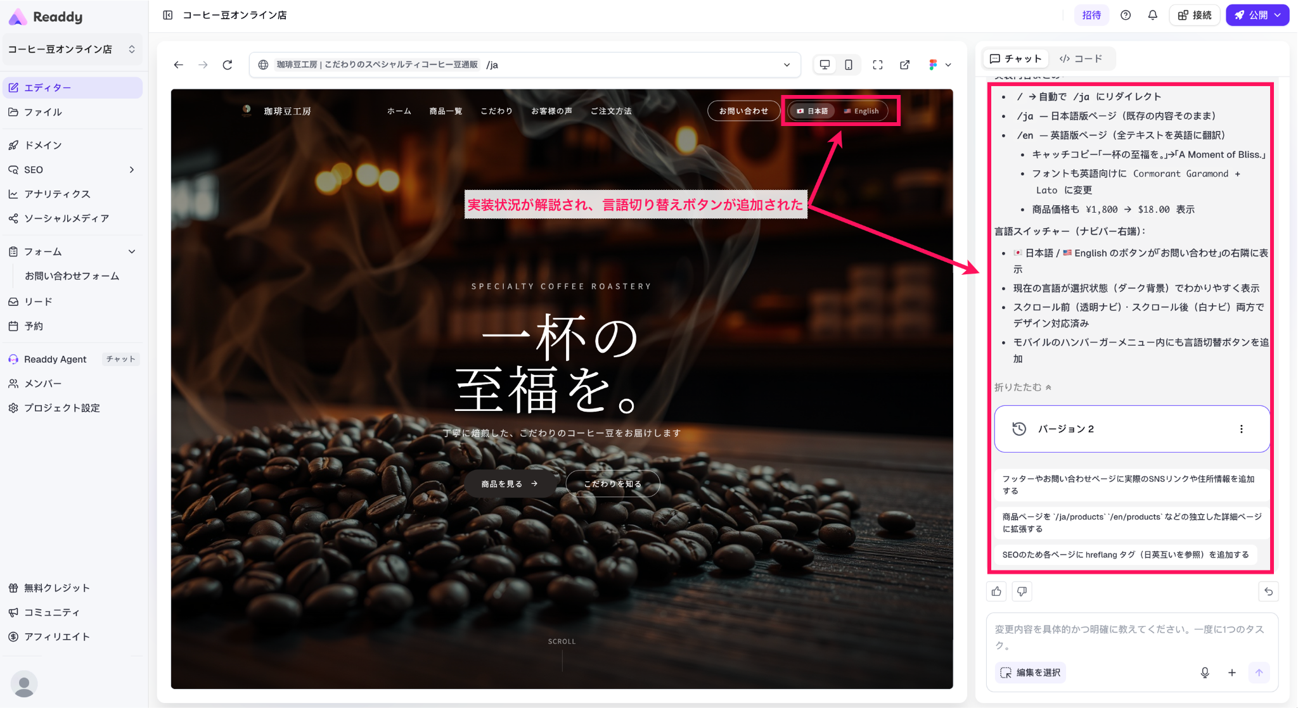
Task: Click ご注文方法 nav link
Action: [x=611, y=111]
